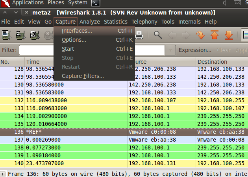This screenshot has height=177, width=248.
Task: Expand the Frame 136 details tree
Action: pos(2,174)
